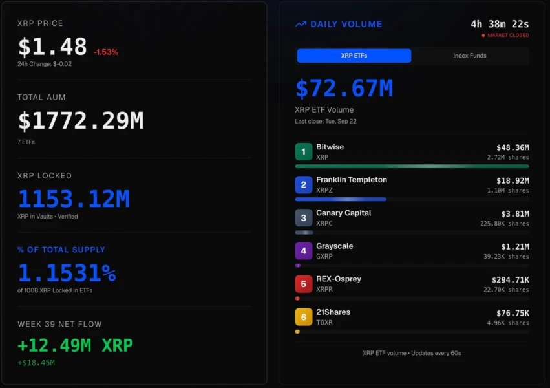
Task: Click the WEEK 39 NET FLOW heading
Action: click(x=59, y=324)
